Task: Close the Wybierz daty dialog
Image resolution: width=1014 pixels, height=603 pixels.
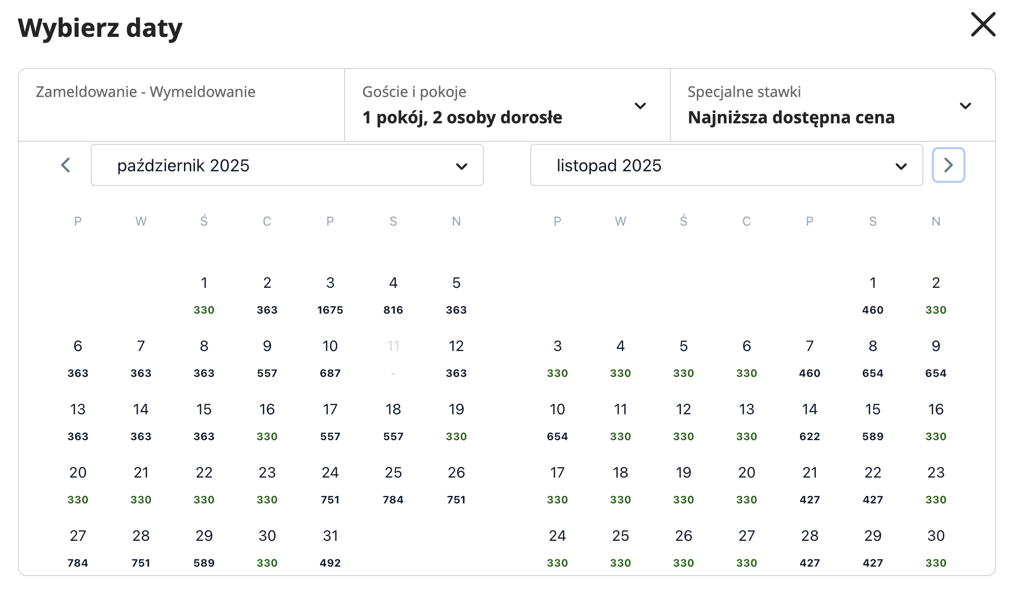Action: (983, 25)
